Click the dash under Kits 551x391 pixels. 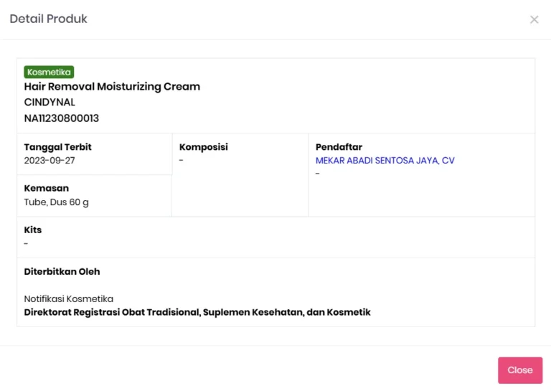[x=26, y=243]
